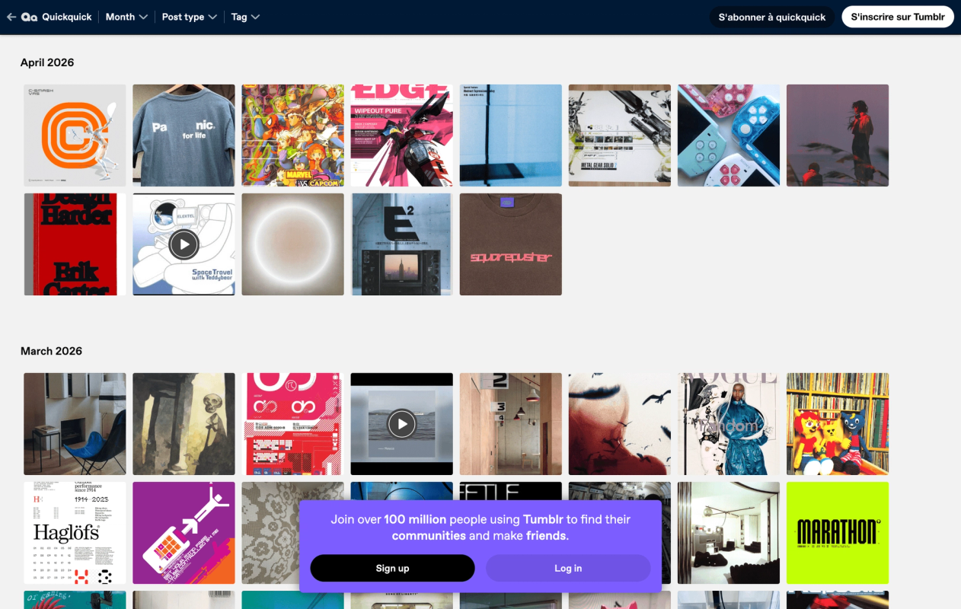The height and width of the screenshot is (609, 961).
Task: View the stuffed toys on bookshelf post
Action: click(838, 424)
